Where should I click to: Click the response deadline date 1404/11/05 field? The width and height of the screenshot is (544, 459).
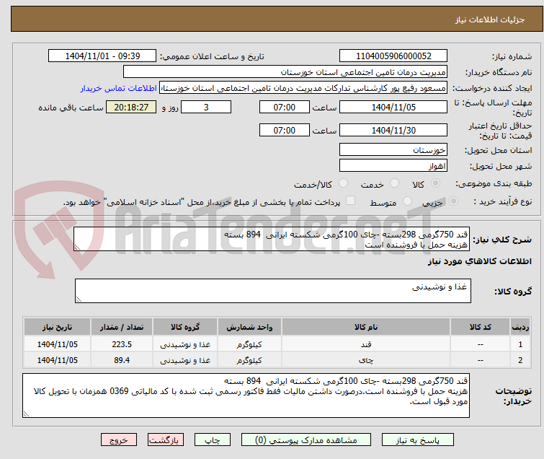click(x=393, y=107)
